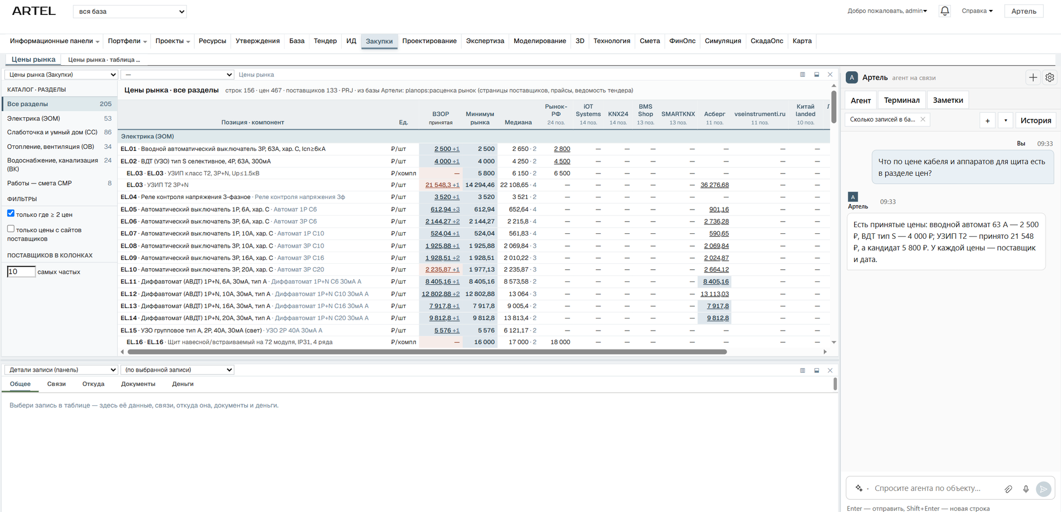Split the market prices panel into columns
Viewport: 1061px width, 512px height.
coord(802,75)
